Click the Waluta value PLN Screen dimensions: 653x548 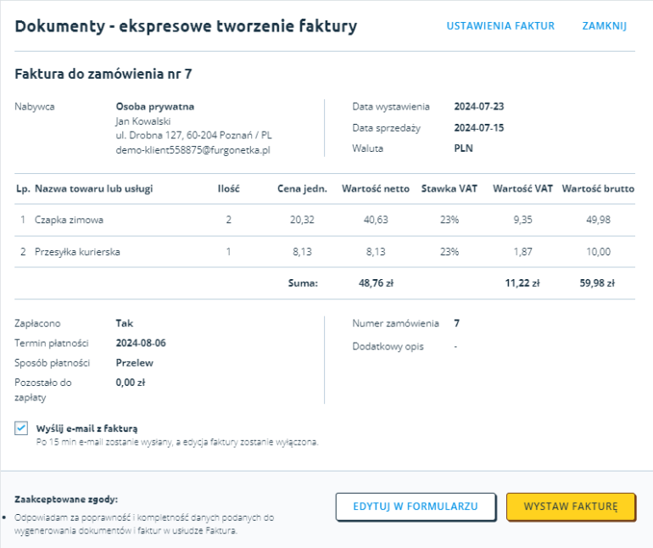(x=463, y=148)
